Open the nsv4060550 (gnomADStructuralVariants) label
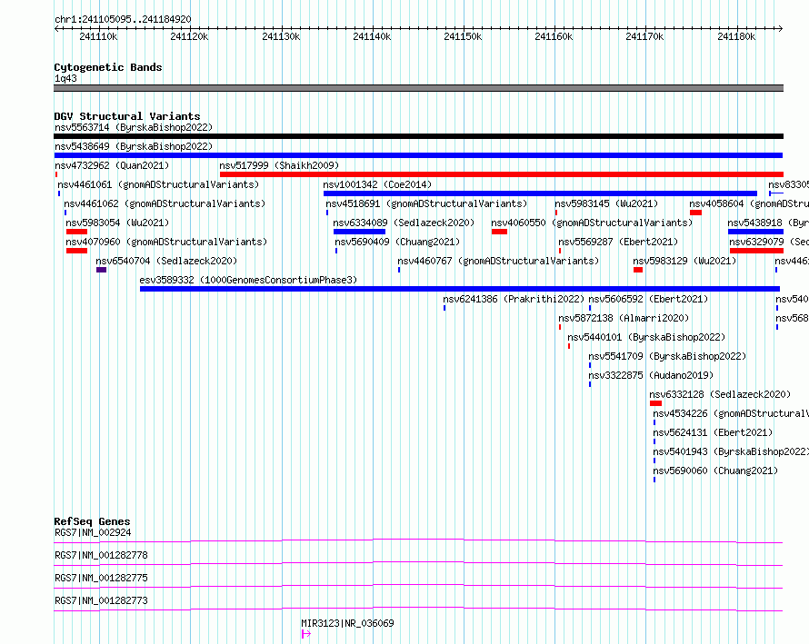 (x=593, y=223)
